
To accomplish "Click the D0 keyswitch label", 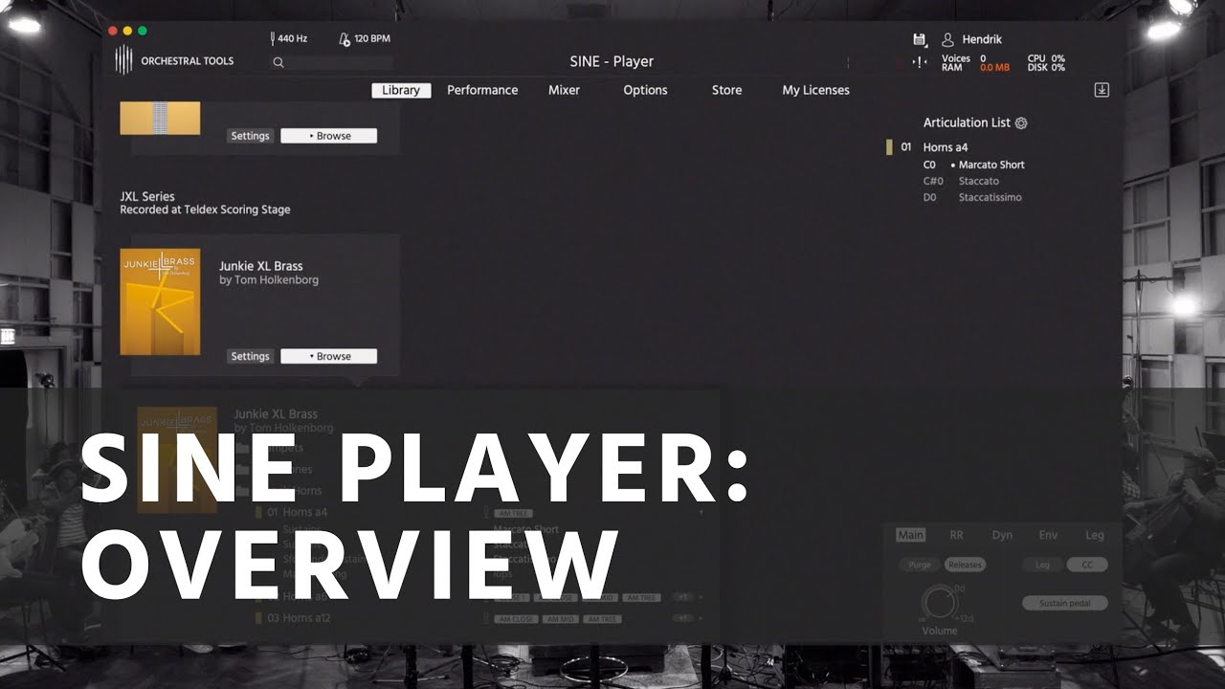I will pos(930,197).
